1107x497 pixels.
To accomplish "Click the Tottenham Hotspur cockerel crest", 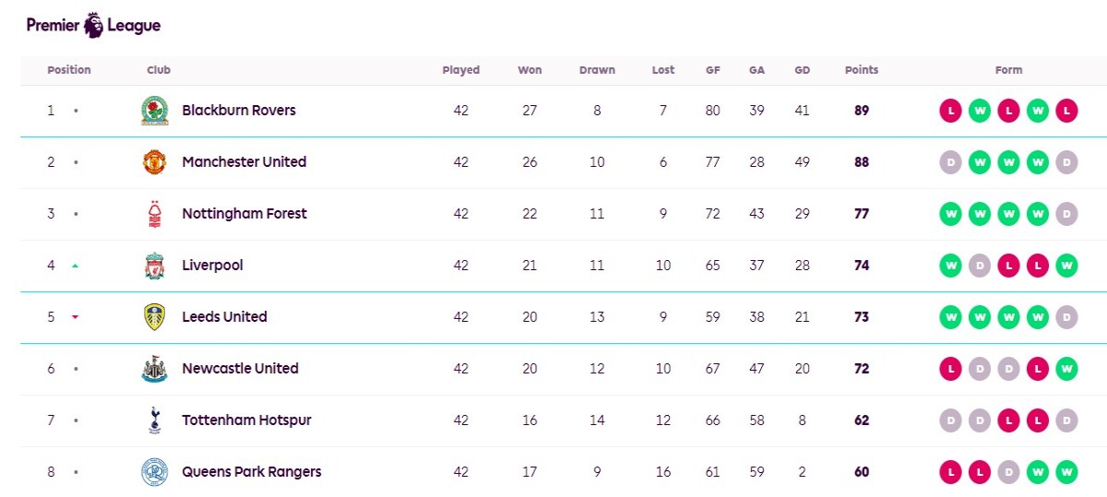I will pos(154,420).
